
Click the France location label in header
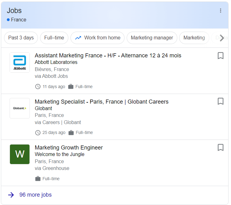tap(19, 20)
